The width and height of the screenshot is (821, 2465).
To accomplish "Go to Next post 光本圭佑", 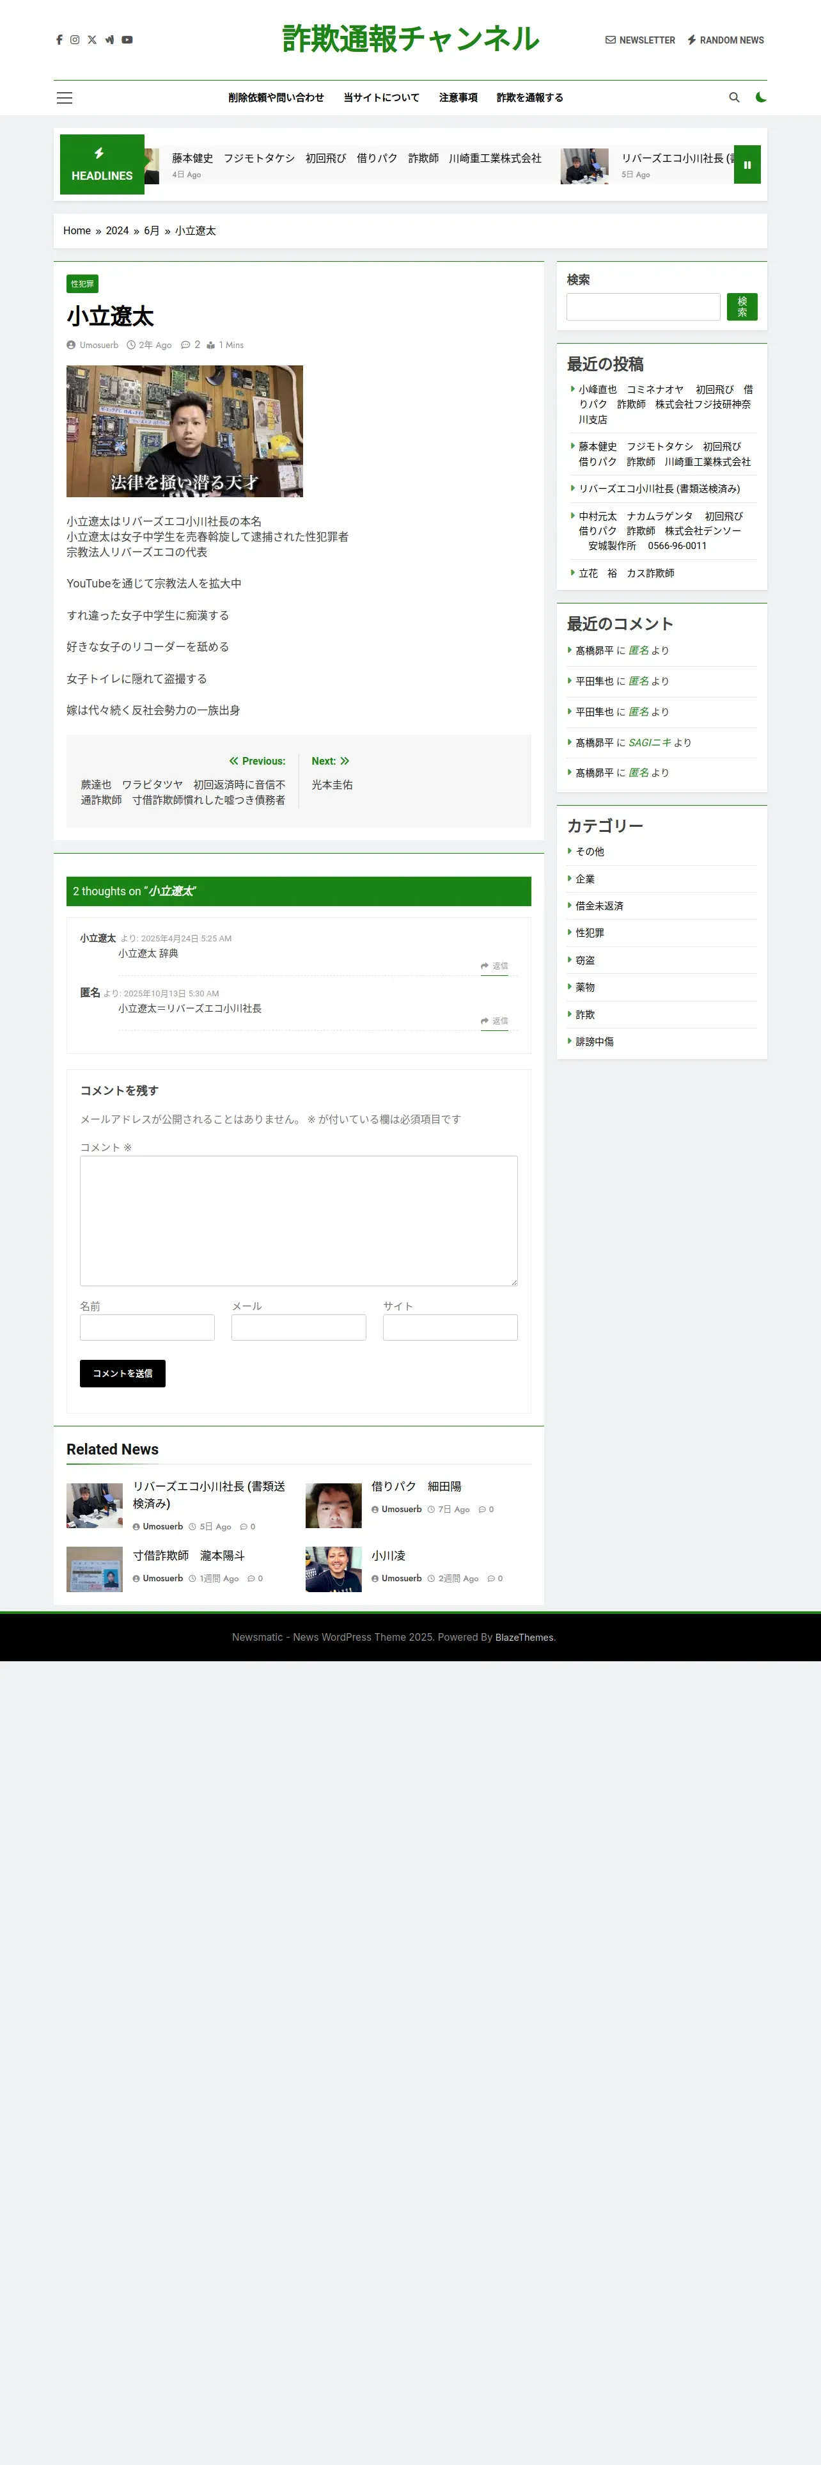I will (332, 785).
